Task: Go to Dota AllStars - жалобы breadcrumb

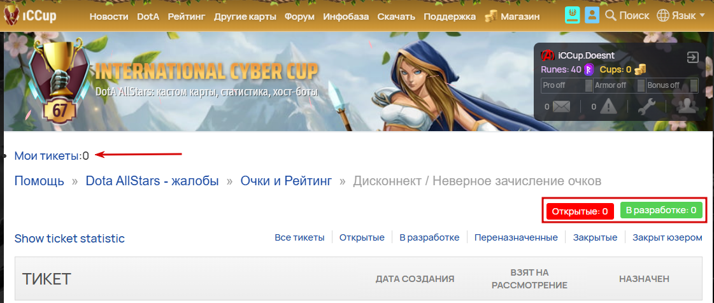Action: [152, 181]
